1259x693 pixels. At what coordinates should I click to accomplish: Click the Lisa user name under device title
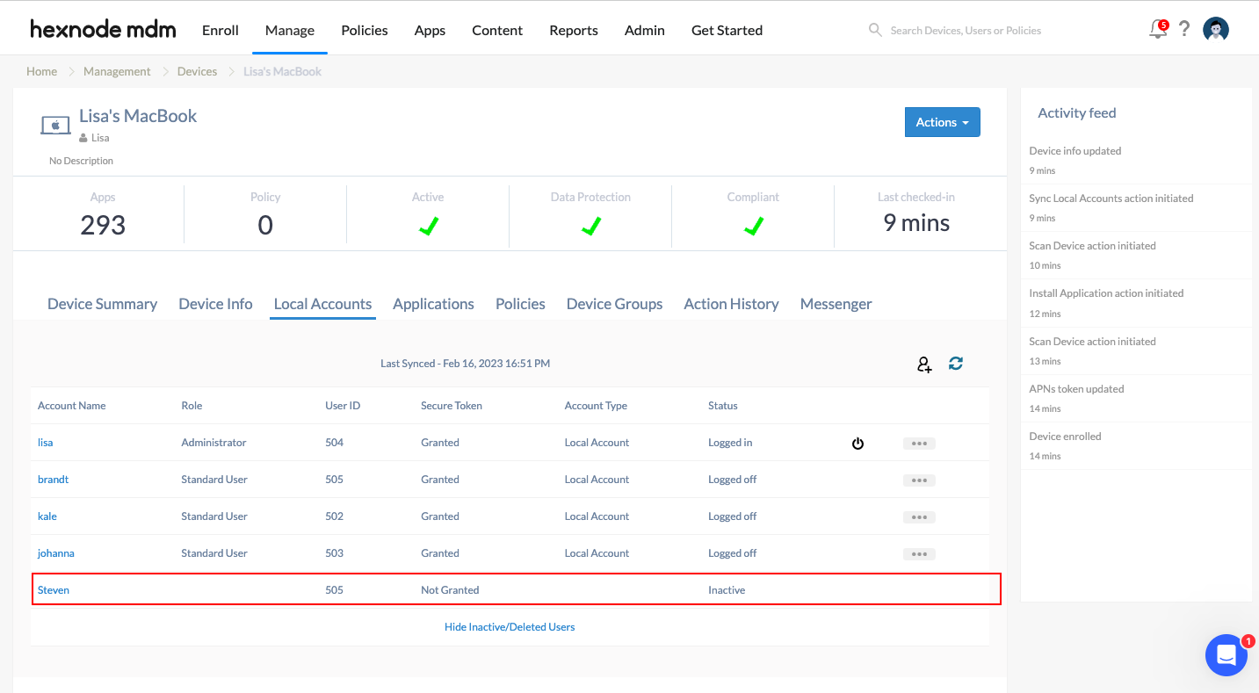100,138
